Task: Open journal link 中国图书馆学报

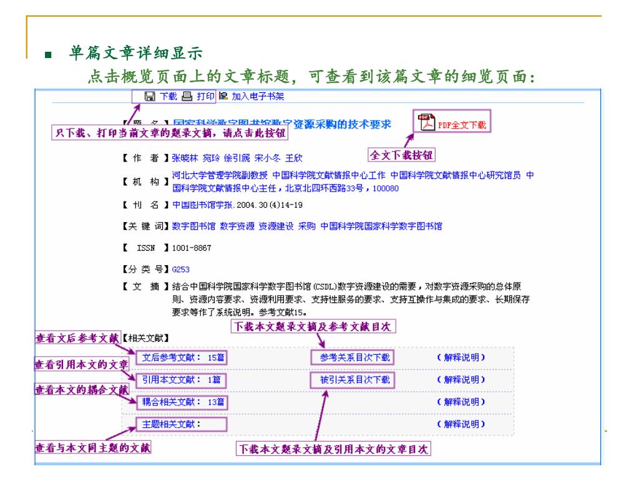Action: pos(202,205)
